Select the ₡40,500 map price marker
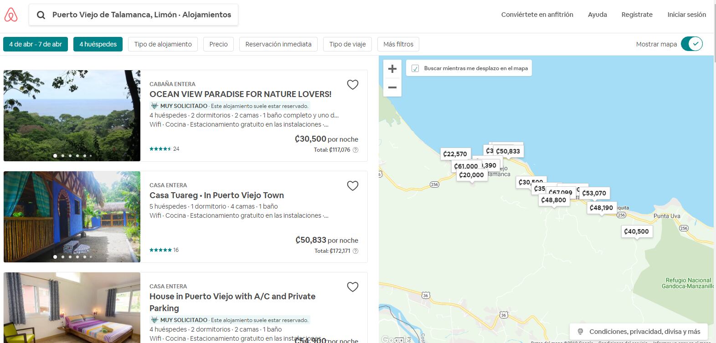 pyautogui.click(x=636, y=231)
